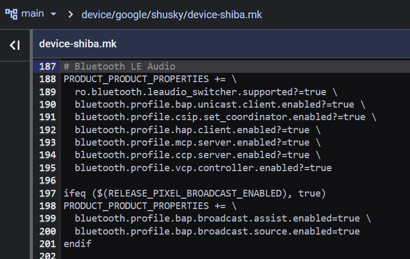The height and width of the screenshot is (259, 410).
Task: Open the main branch dropdown arrow
Action: pos(53,14)
